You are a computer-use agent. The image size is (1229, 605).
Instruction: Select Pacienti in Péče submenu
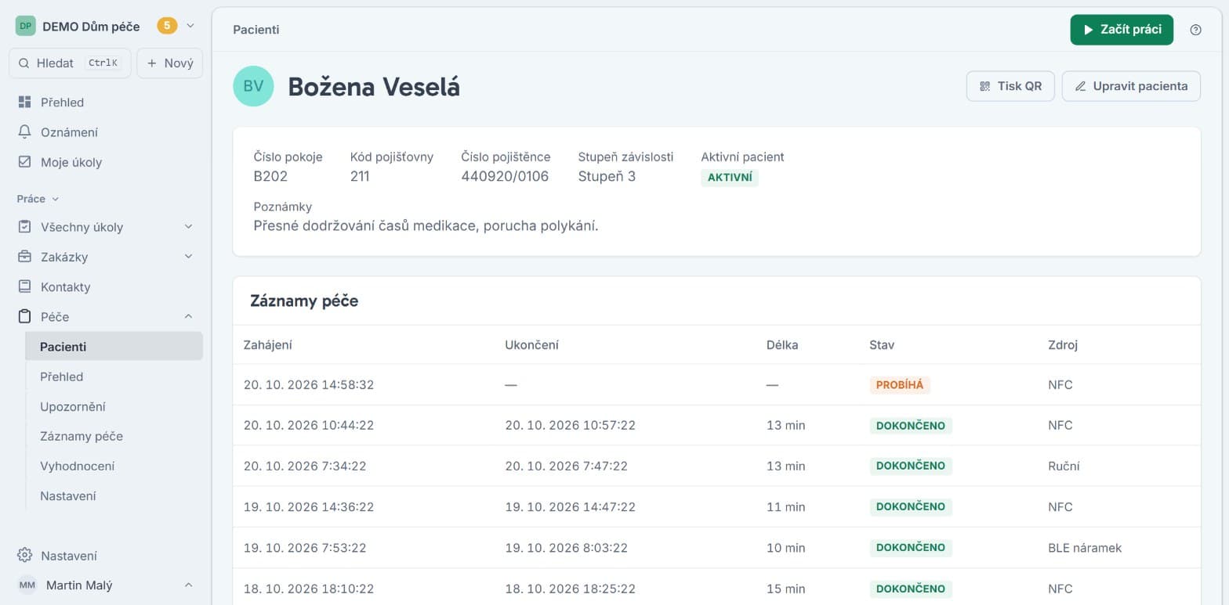pyautogui.click(x=114, y=346)
